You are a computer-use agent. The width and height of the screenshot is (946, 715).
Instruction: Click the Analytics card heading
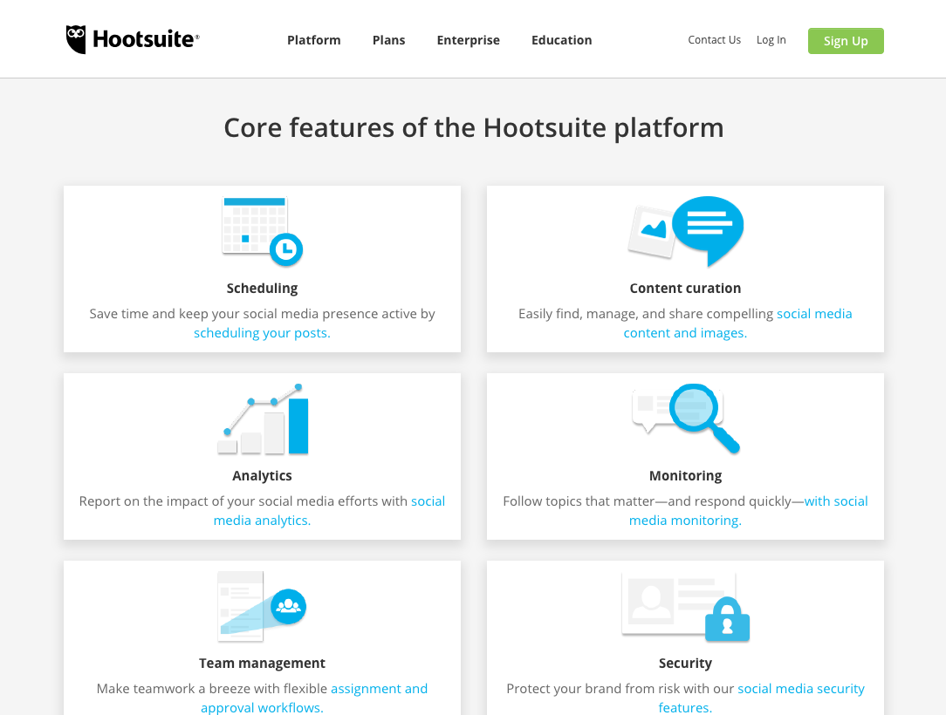tap(262, 476)
